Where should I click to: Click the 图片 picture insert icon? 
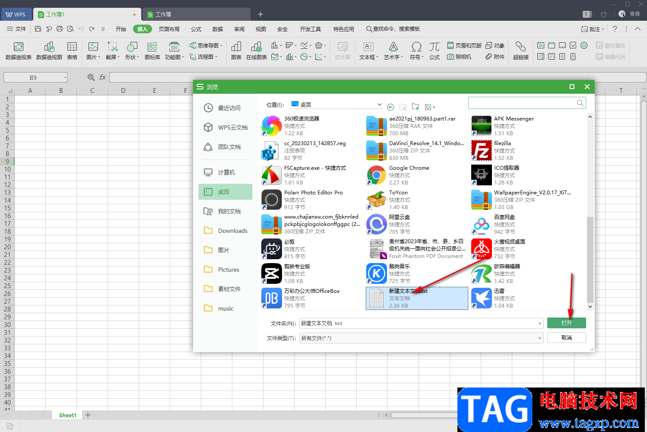(x=93, y=47)
